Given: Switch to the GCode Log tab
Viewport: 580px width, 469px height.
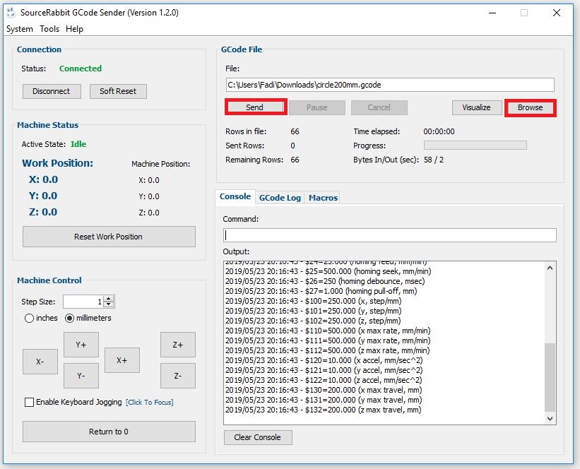Looking at the screenshot, I should 280,198.
